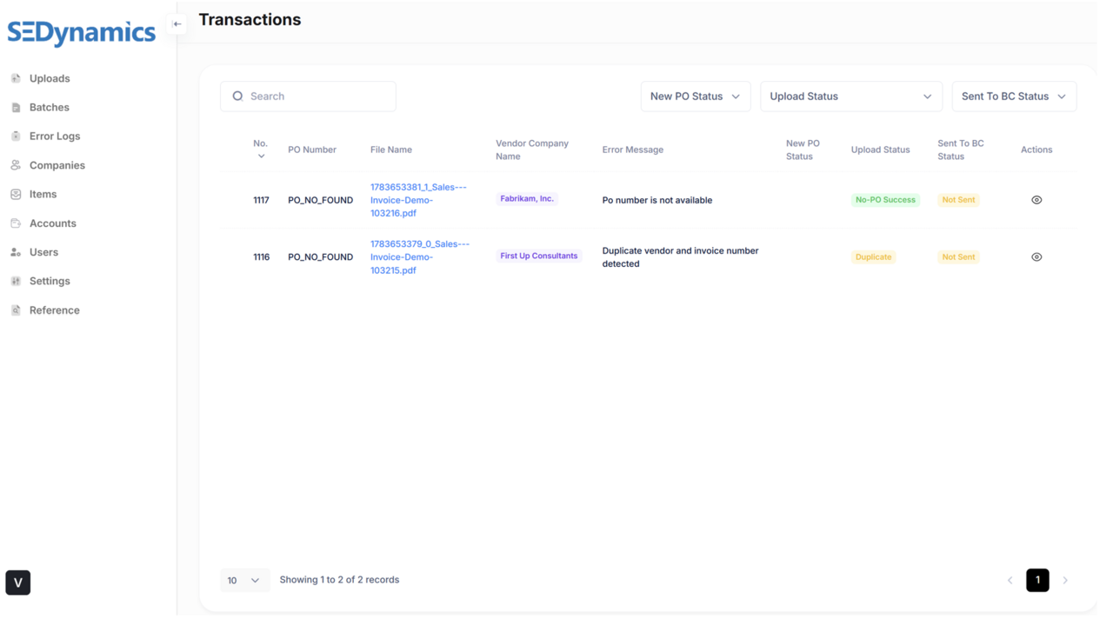Screen dimensions: 1113x626
Task: Go to Accounts section
Action: coord(53,223)
